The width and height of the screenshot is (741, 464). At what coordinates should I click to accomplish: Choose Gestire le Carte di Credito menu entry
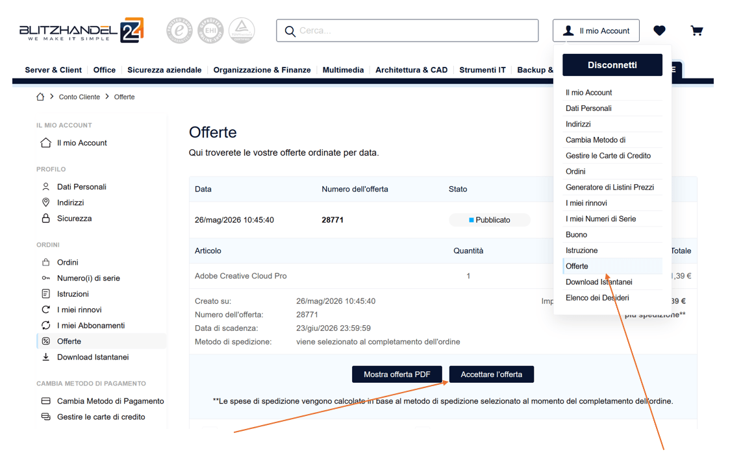tap(612, 156)
